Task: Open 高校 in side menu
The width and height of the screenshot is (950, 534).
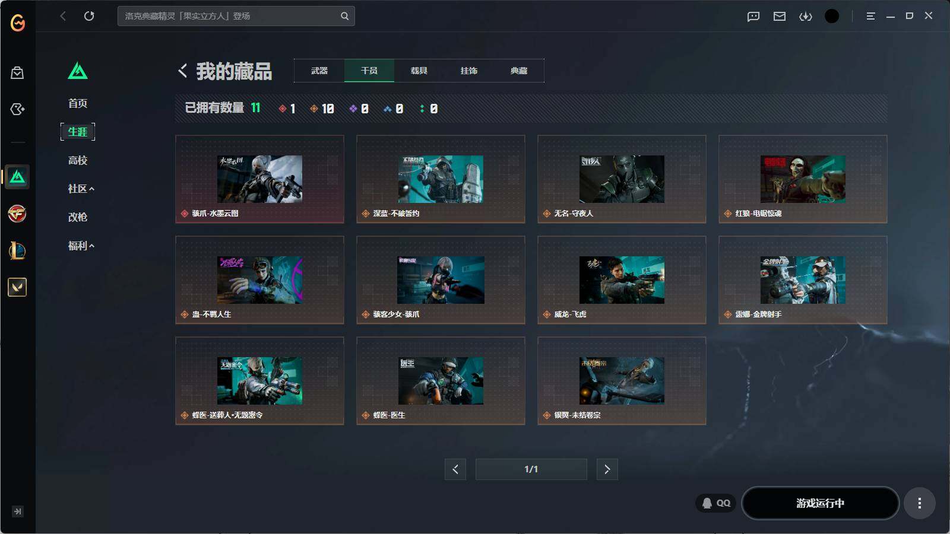Action: pos(78,160)
